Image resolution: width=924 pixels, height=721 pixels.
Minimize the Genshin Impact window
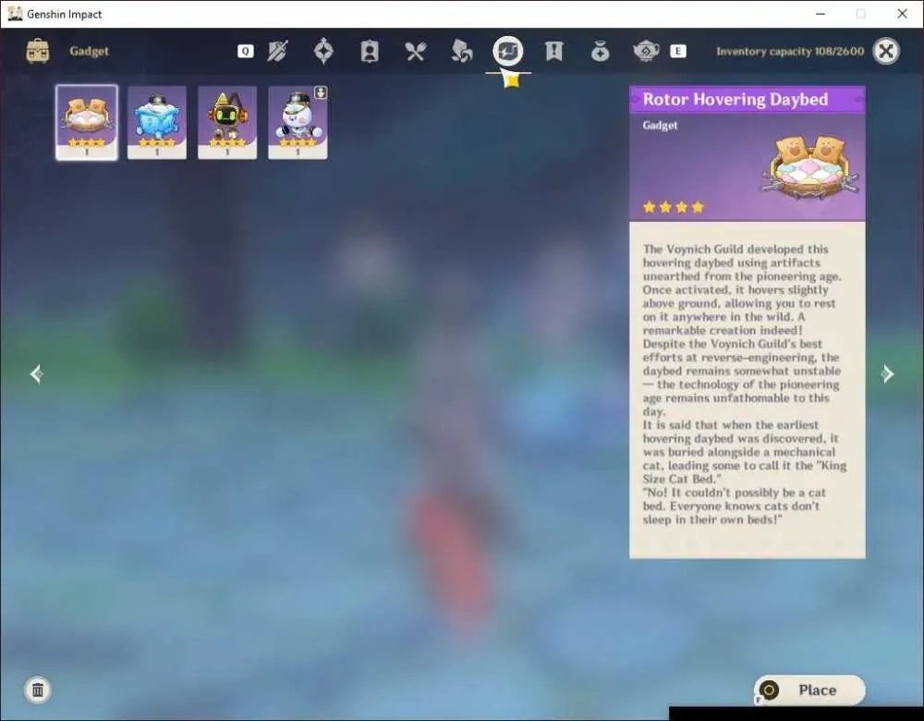click(x=821, y=14)
